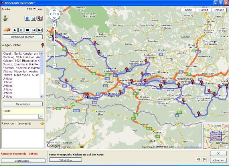Click the Berechnung beenden button

pyautogui.click(x=23, y=37)
